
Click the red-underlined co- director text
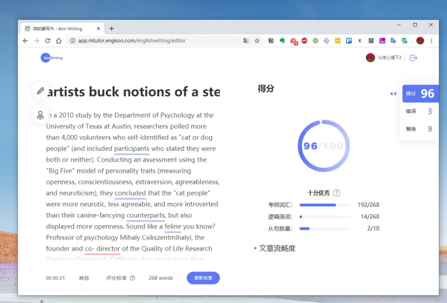[x=102, y=248]
